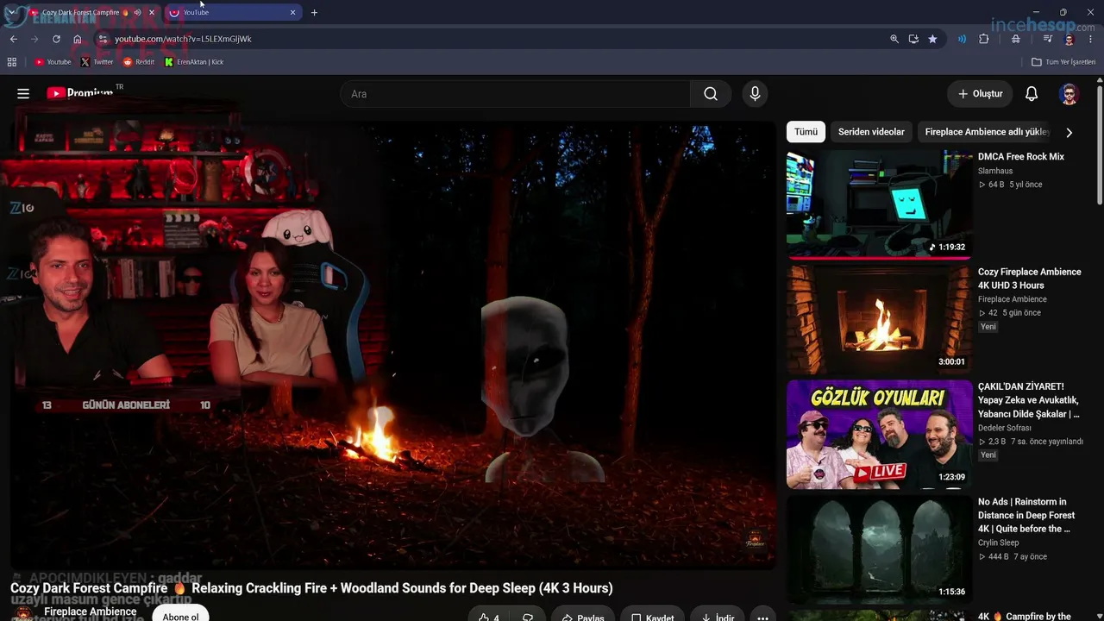The width and height of the screenshot is (1104, 621).
Task: Go to YouTube Premium home logo
Action: 80,93
